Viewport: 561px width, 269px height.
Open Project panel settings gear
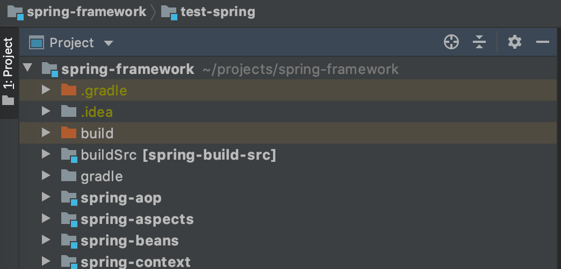(514, 42)
